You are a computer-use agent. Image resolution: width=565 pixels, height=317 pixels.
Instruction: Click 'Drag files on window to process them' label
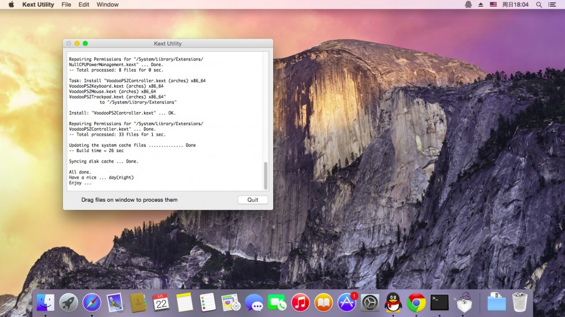pos(129,200)
